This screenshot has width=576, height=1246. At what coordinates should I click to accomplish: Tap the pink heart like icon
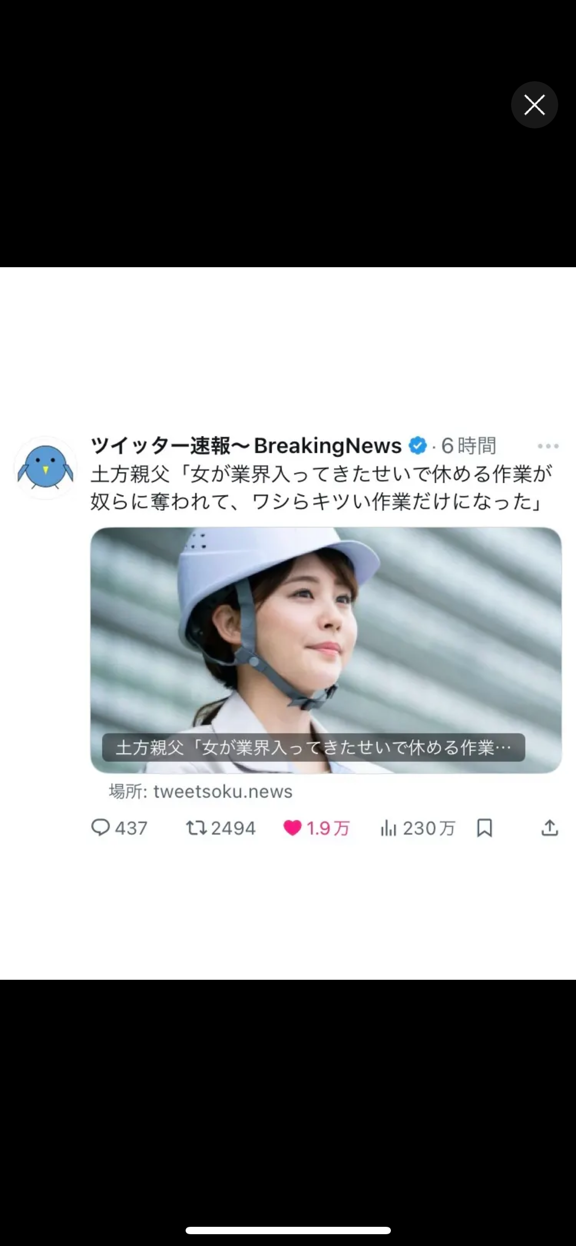[292, 828]
